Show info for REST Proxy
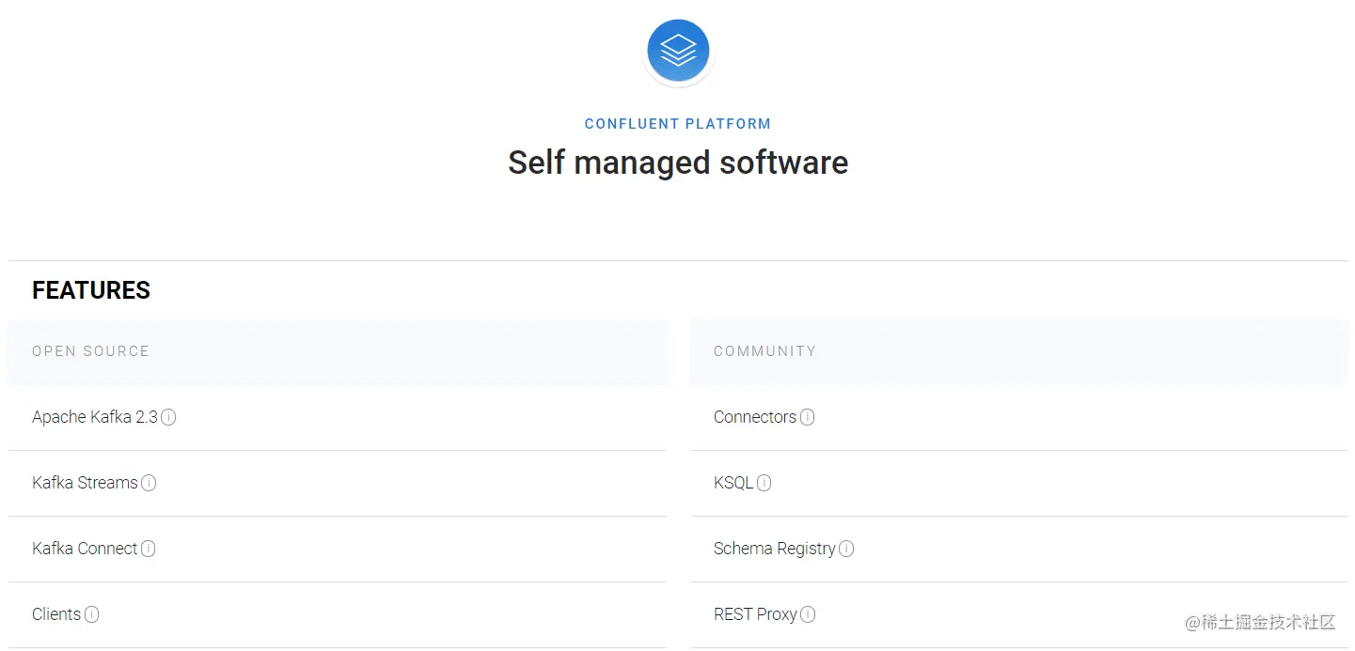1355x651 pixels. pyautogui.click(x=808, y=614)
